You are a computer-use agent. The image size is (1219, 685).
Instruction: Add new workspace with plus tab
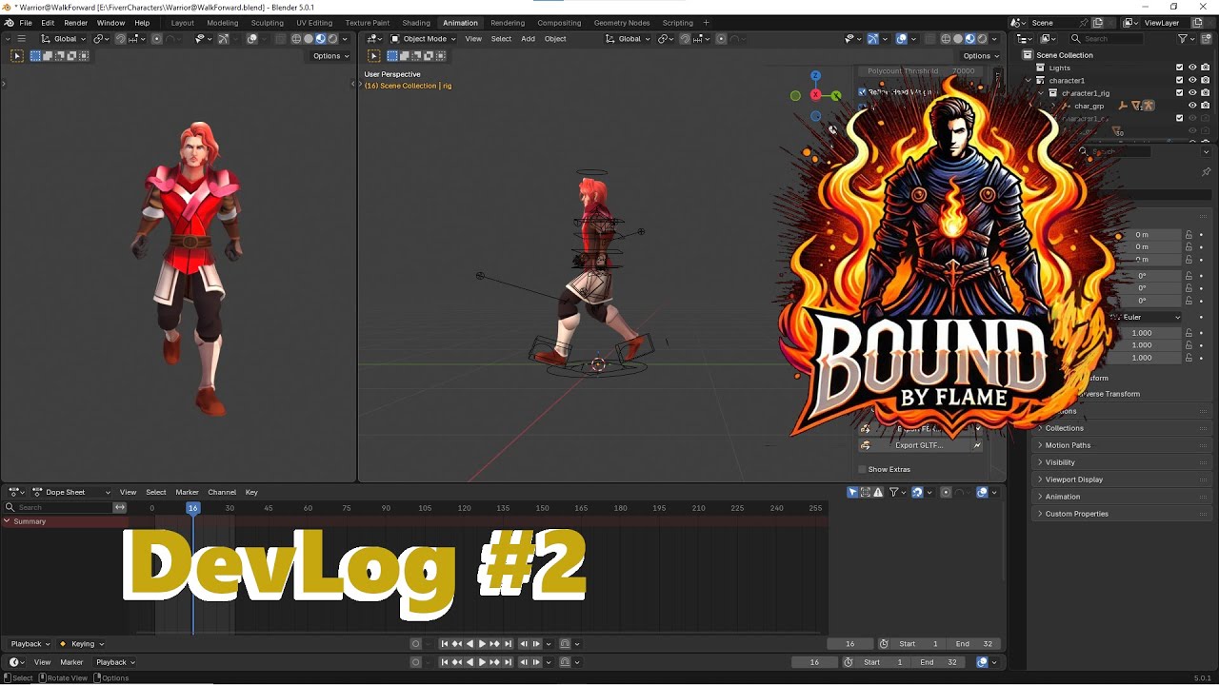point(706,23)
